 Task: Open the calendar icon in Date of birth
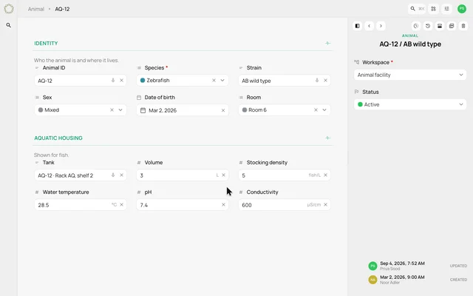point(143,110)
